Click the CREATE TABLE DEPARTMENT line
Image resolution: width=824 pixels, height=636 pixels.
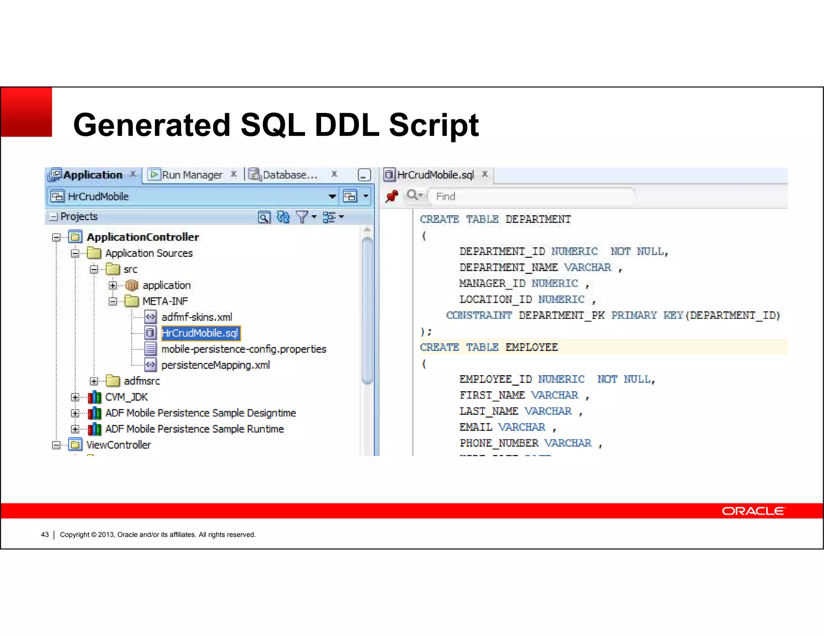495,220
